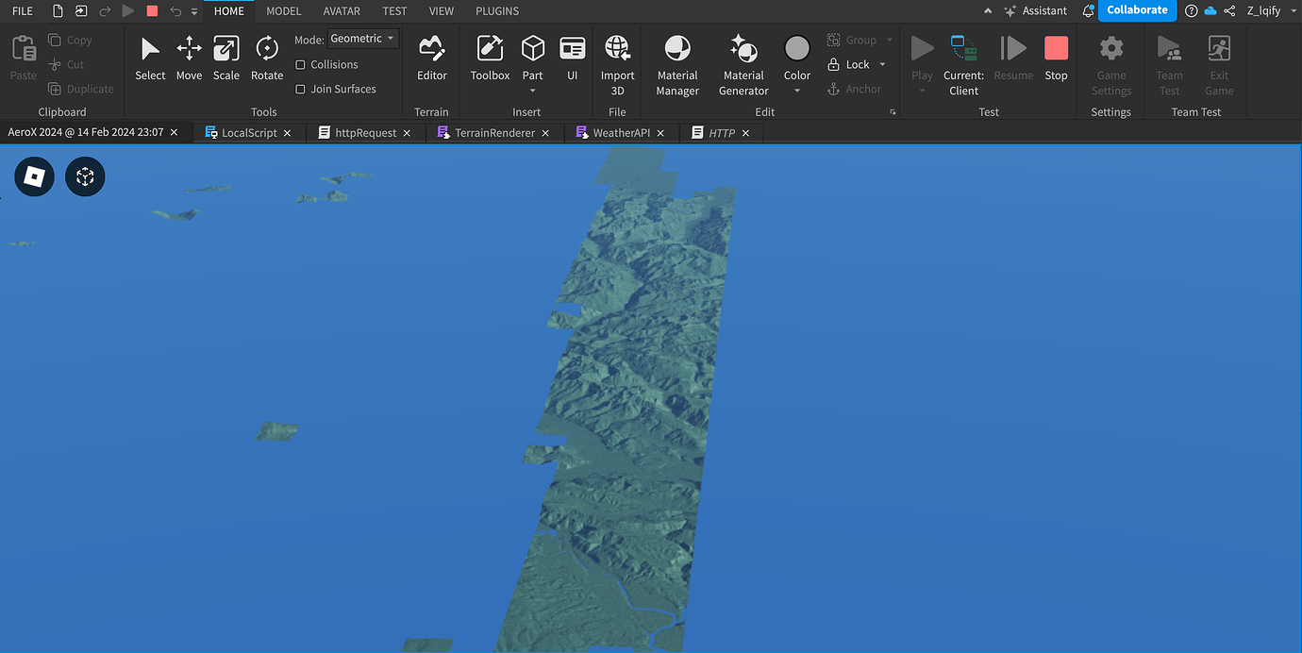Launch Import 3D
Image resolution: width=1302 pixels, height=653 pixels.
click(617, 61)
